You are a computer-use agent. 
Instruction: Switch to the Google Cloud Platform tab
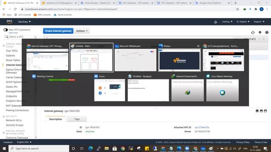(213, 3)
